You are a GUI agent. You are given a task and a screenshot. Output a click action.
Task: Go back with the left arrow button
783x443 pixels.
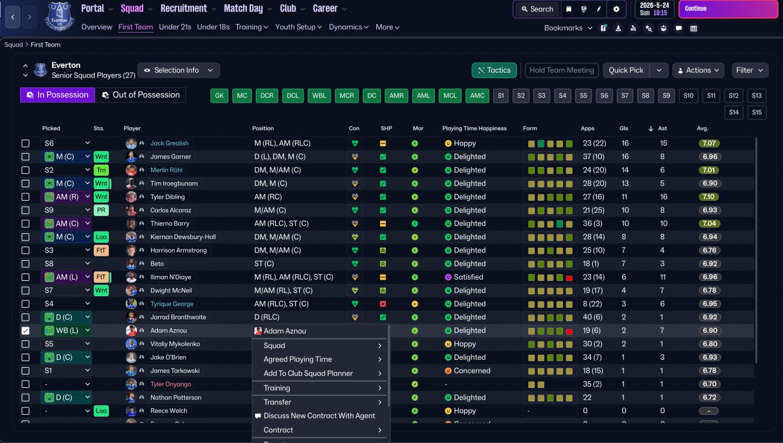tap(13, 17)
